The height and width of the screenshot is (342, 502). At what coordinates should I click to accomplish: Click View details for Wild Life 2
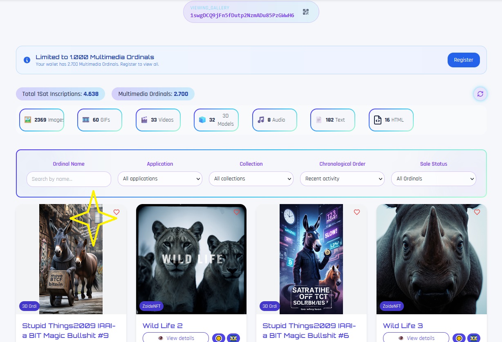[x=176, y=338]
